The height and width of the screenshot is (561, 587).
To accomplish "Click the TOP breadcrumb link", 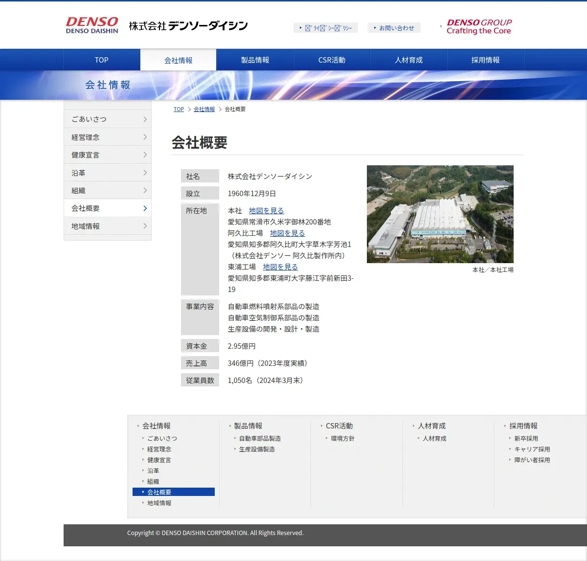I will (179, 109).
